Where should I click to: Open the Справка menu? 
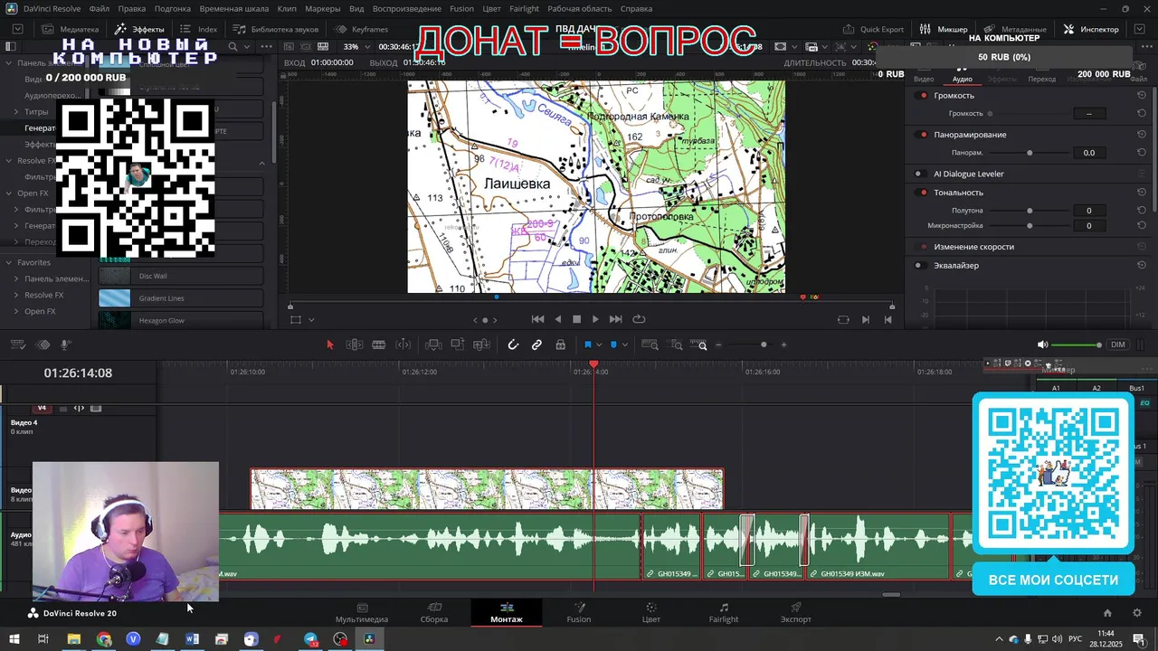636,8
